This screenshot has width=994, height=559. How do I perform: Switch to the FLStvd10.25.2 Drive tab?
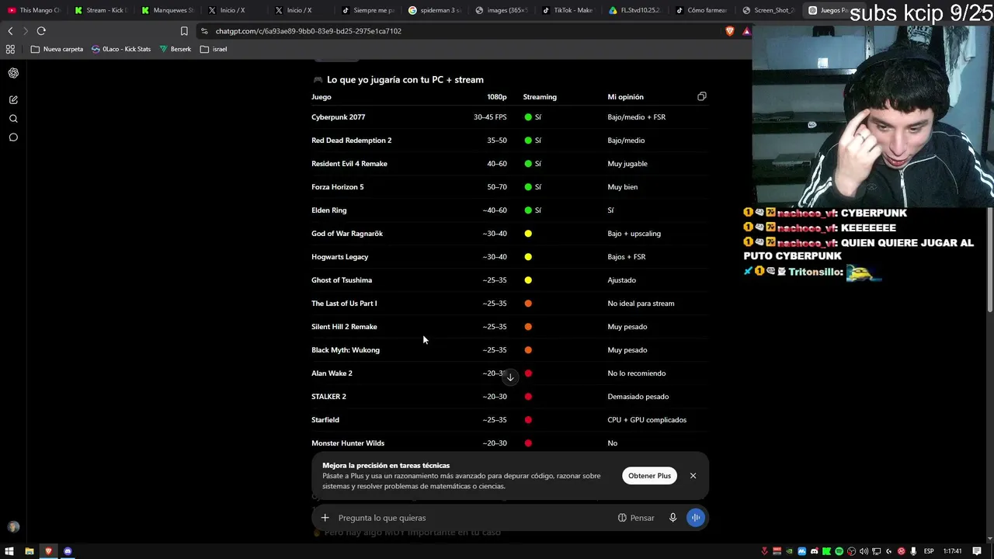coord(635,10)
